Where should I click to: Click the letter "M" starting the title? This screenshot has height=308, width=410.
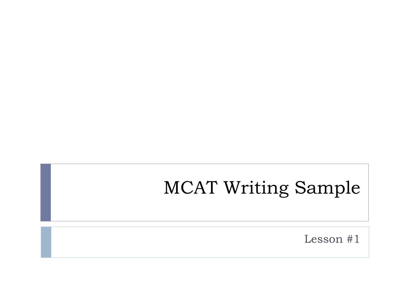tap(171, 188)
